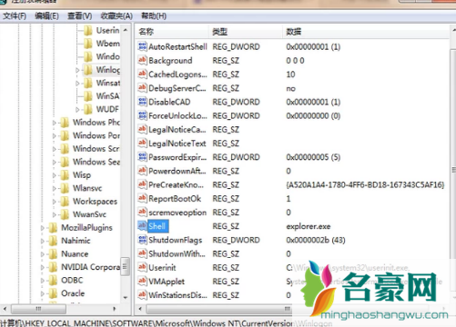This screenshot has width=456, height=327.
Task: Click the tree pane vertical scrollbar thumb
Action: tap(125, 266)
